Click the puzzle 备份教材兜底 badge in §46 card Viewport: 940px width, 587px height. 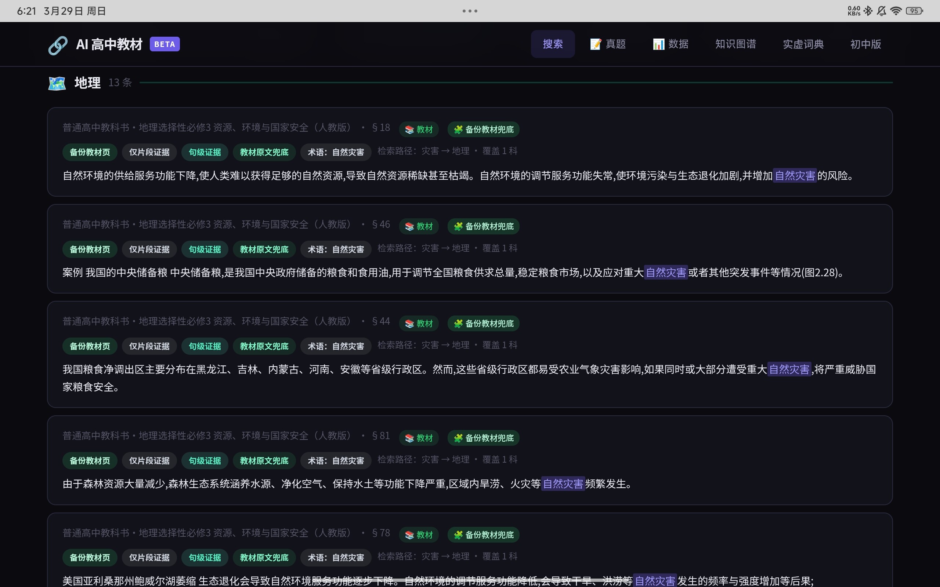tap(483, 226)
